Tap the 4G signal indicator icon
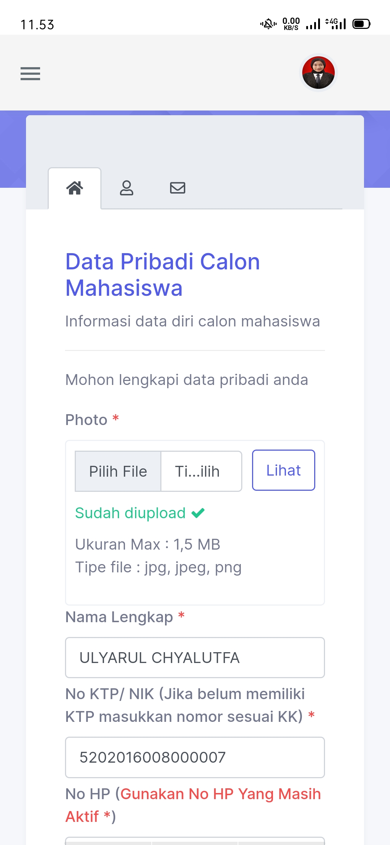The width and height of the screenshot is (390, 845). (336, 24)
